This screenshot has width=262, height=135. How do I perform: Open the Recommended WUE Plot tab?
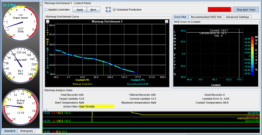[206, 17]
